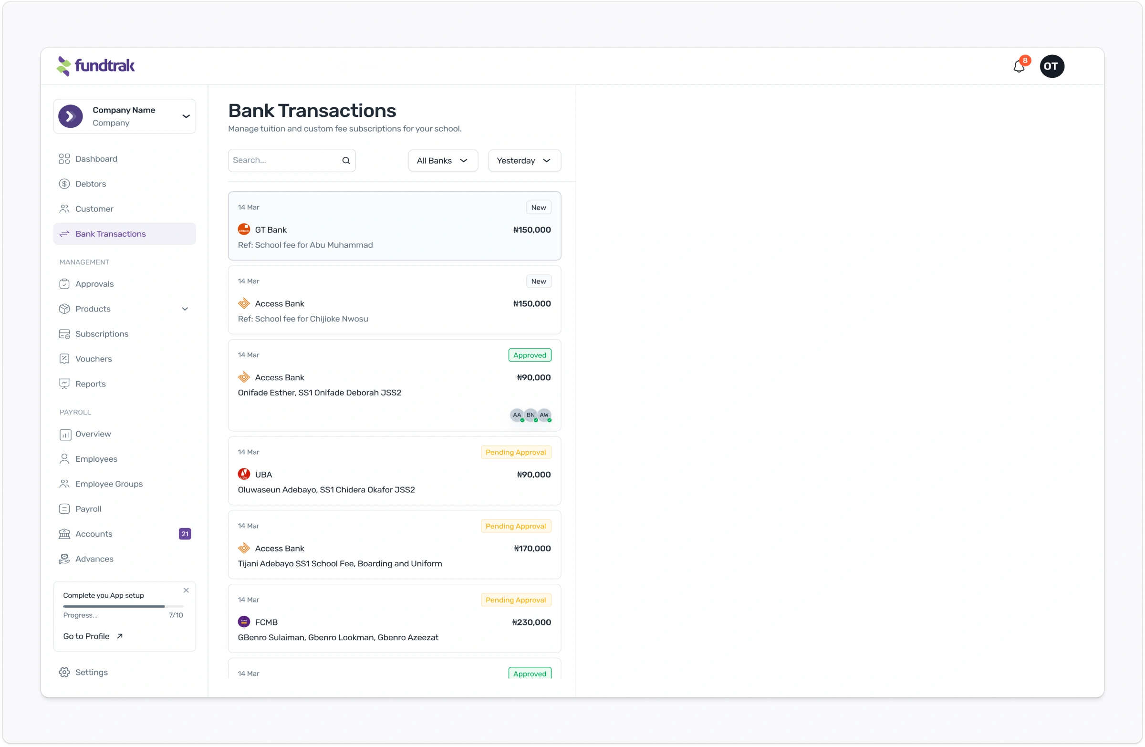Click the AA approver avatar
The image size is (1145, 747).
tap(517, 415)
